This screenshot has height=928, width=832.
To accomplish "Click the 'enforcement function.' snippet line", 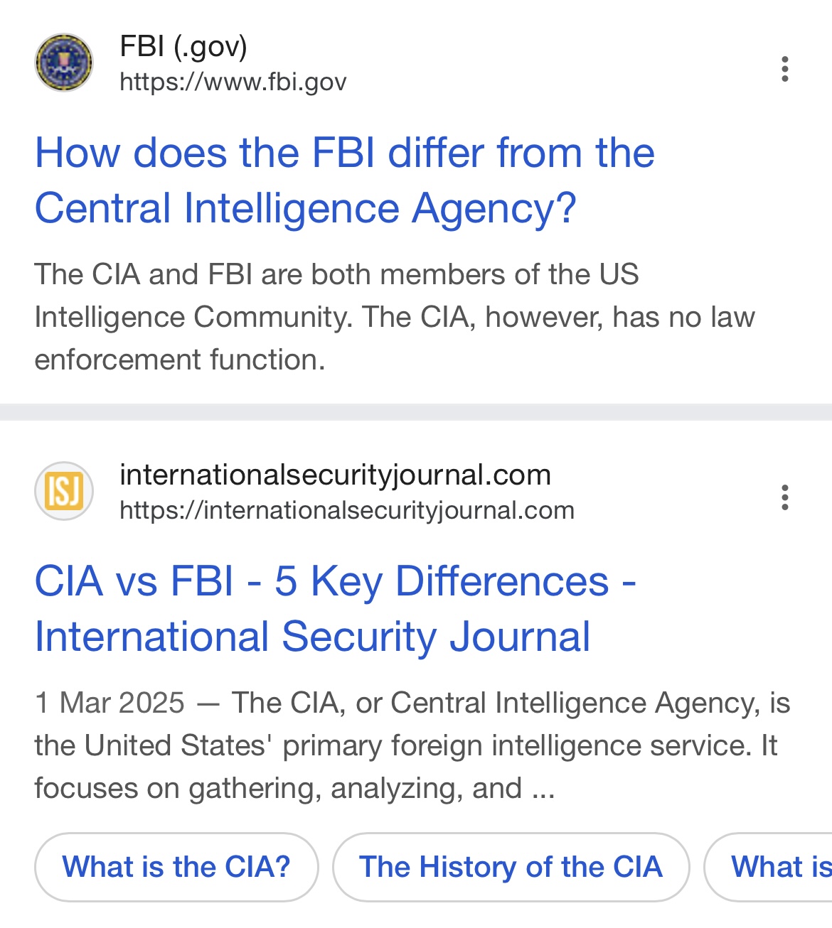I will [179, 360].
